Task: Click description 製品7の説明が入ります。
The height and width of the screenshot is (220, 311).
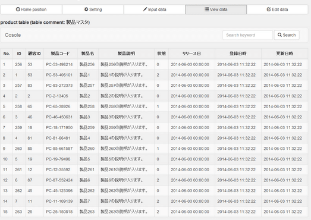Action: tap(122, 201)
